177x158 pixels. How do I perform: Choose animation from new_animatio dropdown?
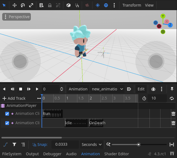tap(107, 89)
